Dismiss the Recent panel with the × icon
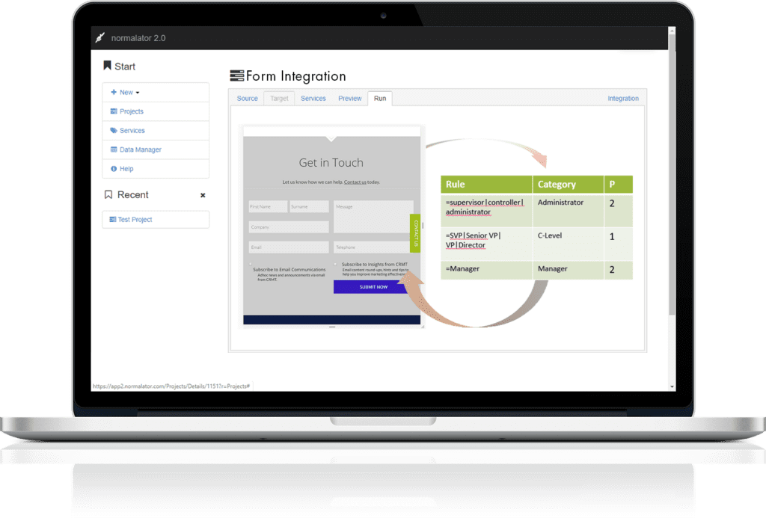766x518 pixels. 203,194
